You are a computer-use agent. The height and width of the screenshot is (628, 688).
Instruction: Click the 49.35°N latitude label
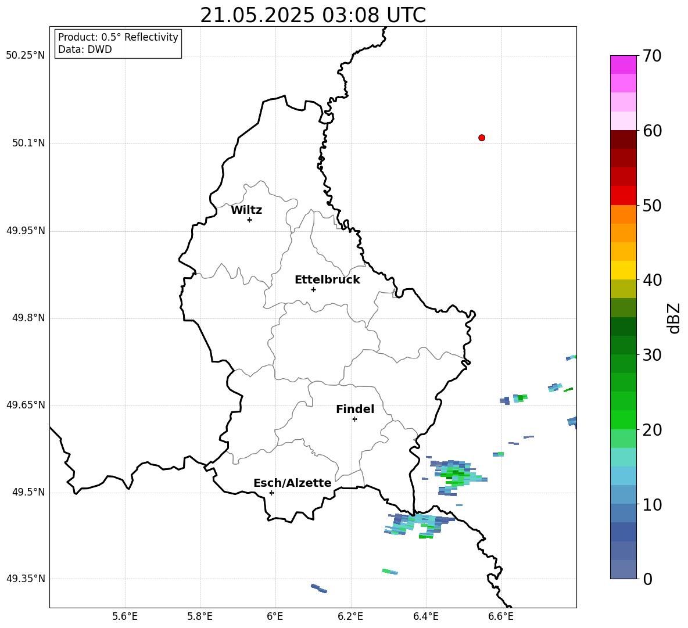pyautogui.click(x=26, y=579)
